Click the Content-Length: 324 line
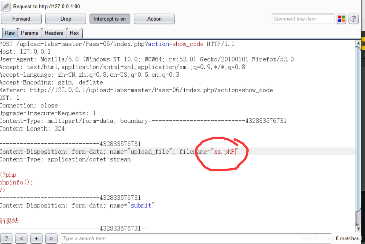365x244 pixels. pyautogui.click(x=32, y=129)
